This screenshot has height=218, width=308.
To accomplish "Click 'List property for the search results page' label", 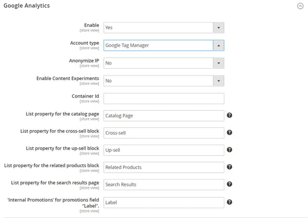I will click(55, 183).
